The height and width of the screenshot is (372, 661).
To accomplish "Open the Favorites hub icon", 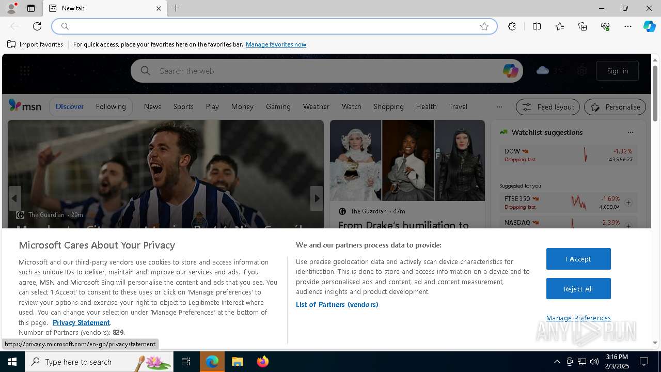I will coord(560,26).
